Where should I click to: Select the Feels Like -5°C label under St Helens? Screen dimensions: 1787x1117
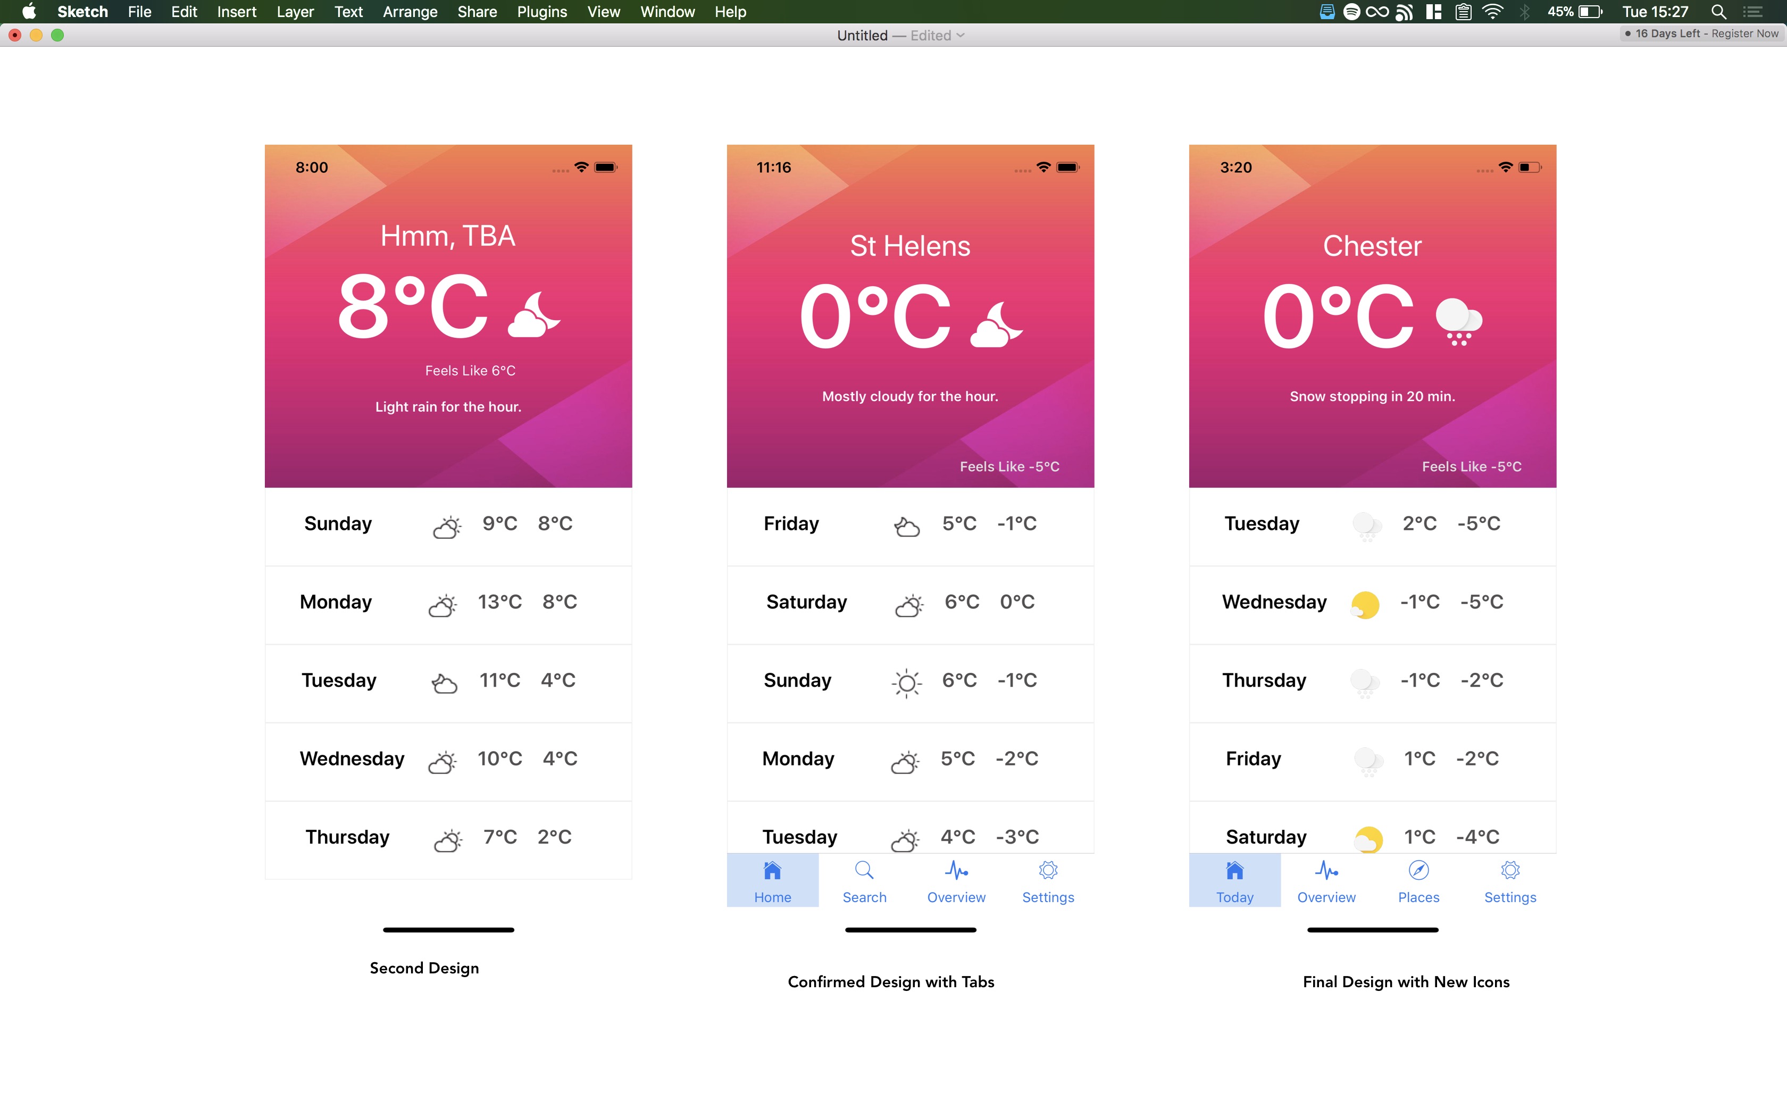tap(1009, 466)
